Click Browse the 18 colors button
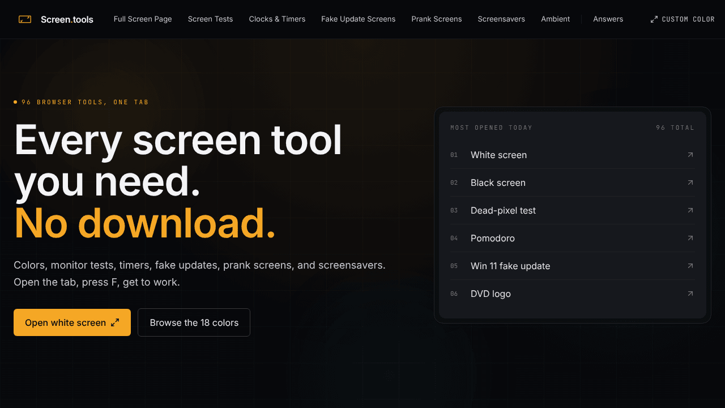The height and width of the screenshot is (408, 725). (194, 322)
